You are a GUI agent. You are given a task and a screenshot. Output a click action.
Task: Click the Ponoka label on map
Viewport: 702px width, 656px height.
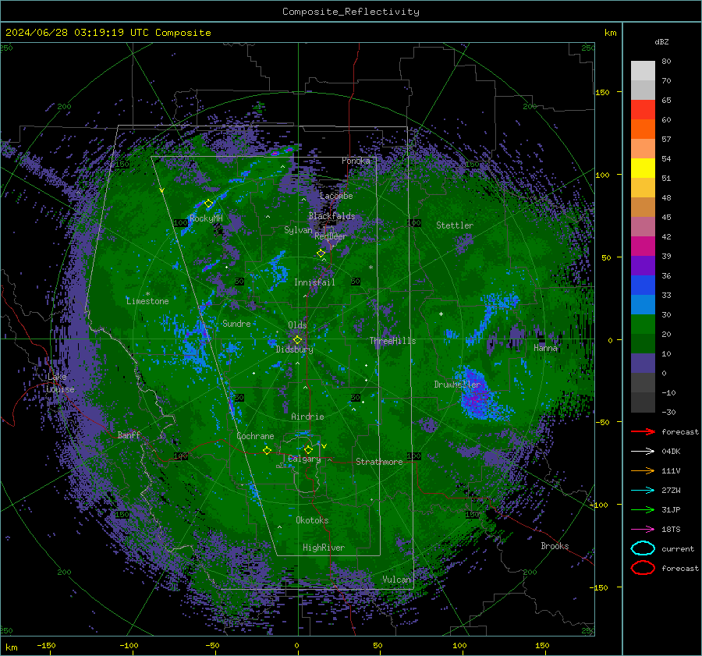tap(356, 161)
